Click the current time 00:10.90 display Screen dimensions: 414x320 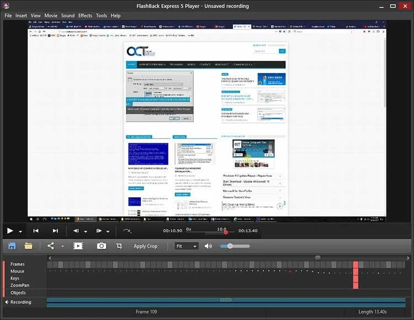tap(172, 231)
